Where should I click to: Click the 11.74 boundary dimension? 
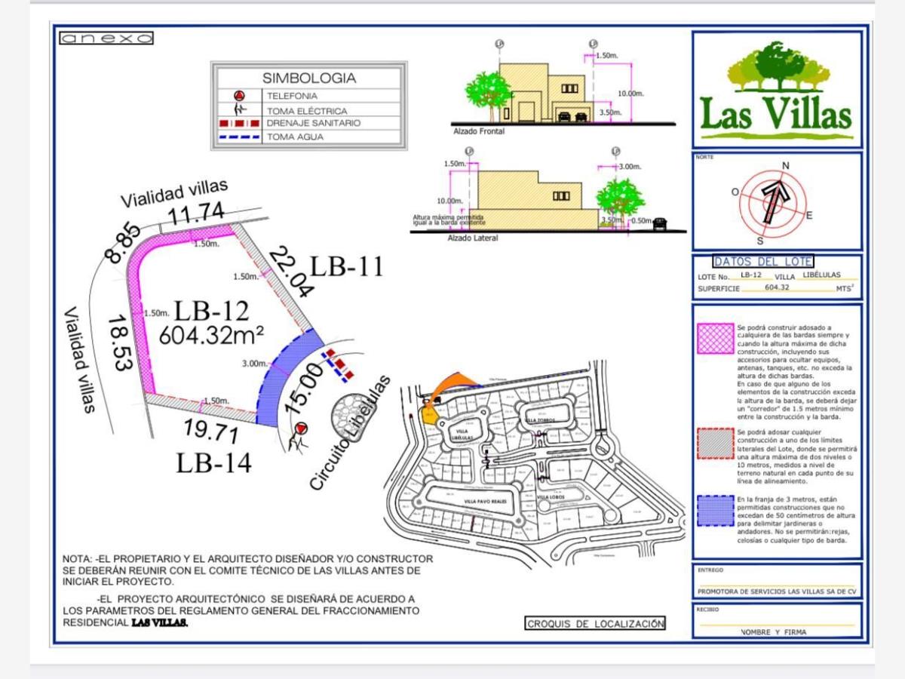[196, 214]
